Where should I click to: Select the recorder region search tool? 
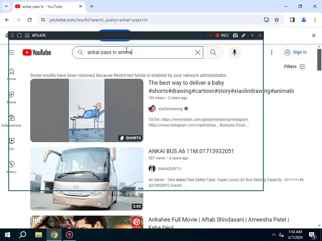click(x=27, y=35)
